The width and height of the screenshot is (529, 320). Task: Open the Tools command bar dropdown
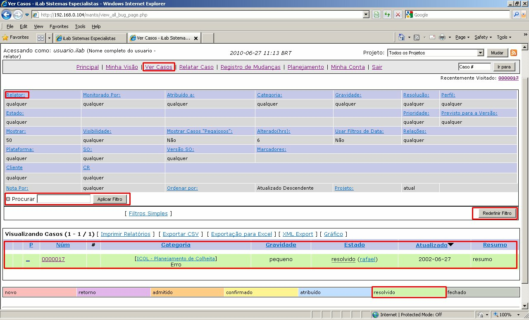(504, 37)
